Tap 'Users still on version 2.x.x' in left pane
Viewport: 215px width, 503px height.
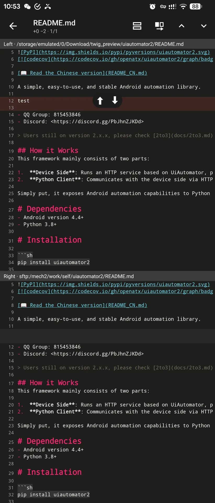[x=115, y=135]
